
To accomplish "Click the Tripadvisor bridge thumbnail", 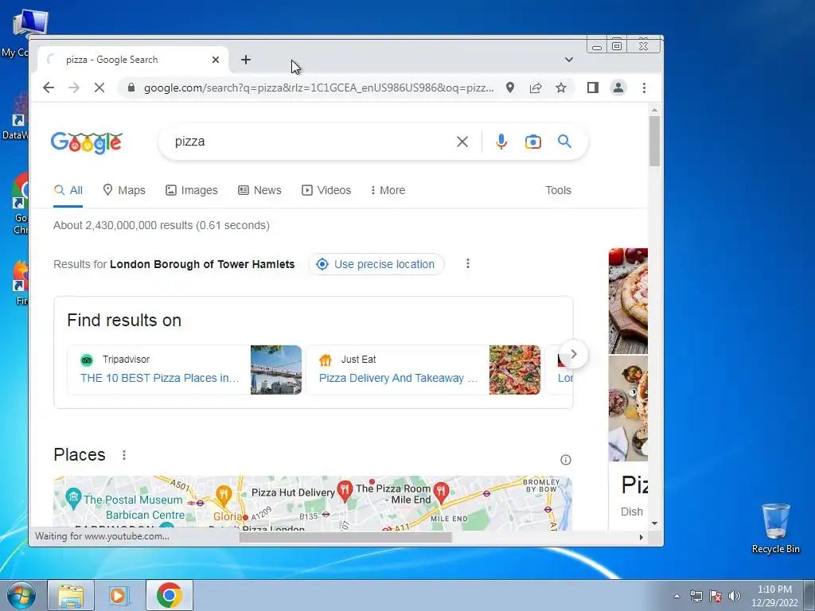I will [276, 370].
